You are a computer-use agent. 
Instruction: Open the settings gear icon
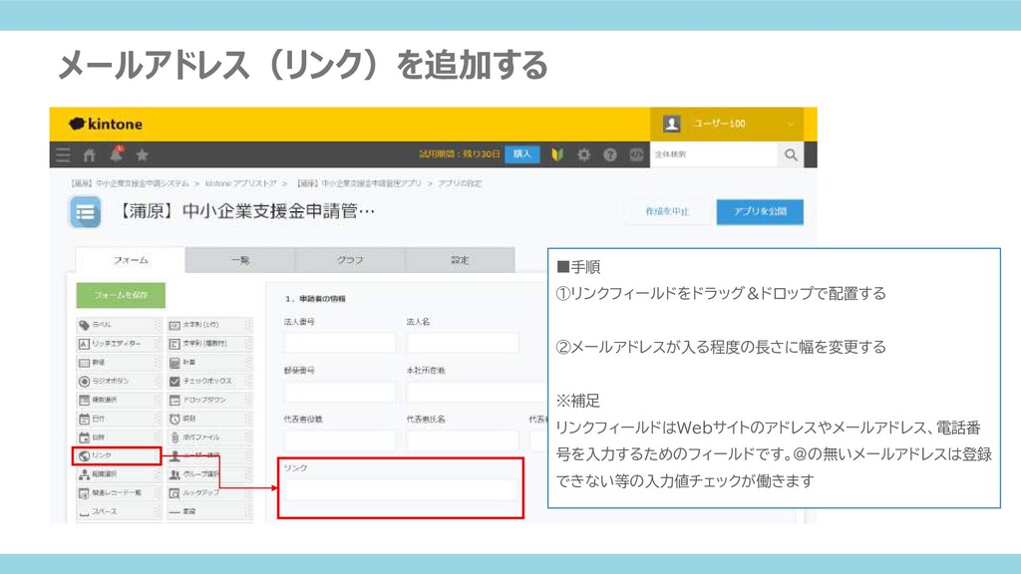click(584, 154)
